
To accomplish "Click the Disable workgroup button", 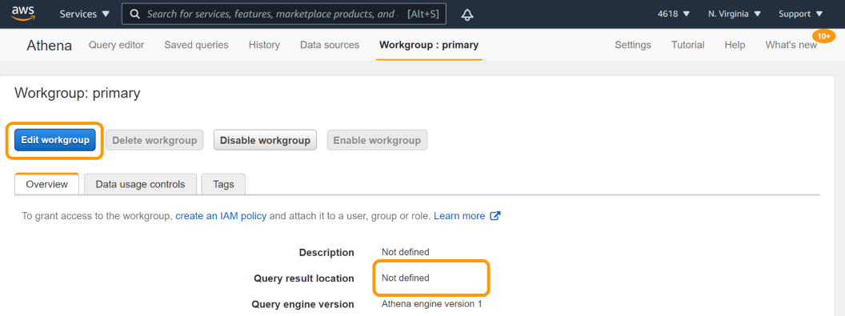I will point(265,140).
